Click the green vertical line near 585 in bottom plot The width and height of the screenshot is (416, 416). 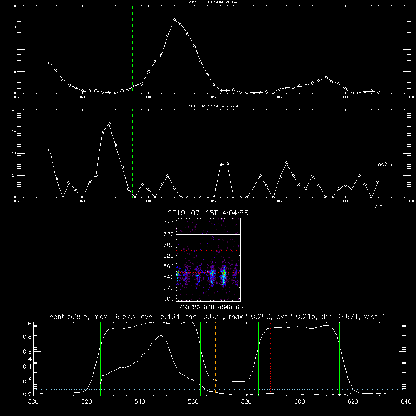[258, 359]
